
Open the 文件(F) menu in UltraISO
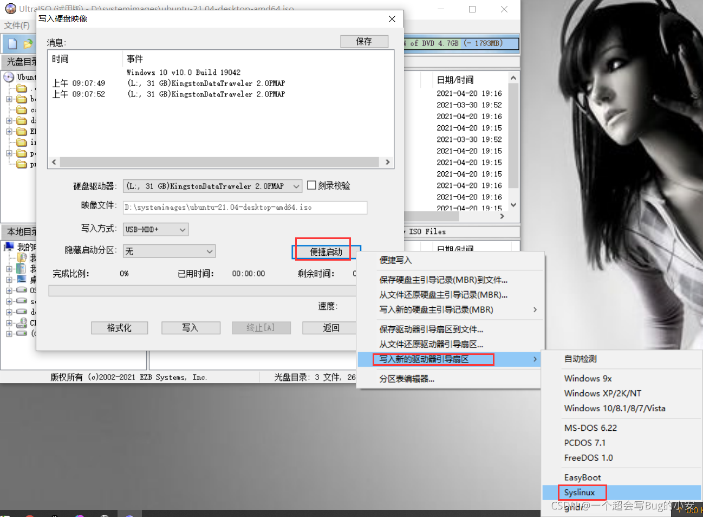click(17, 25)
